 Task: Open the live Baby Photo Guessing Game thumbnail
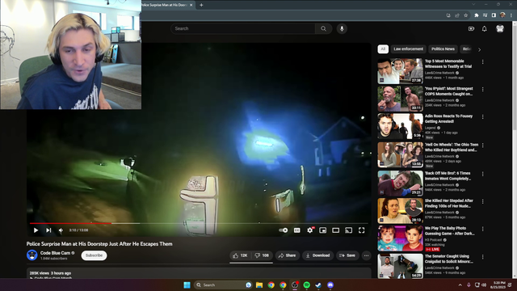pyautogui.click(x=401, y=238)
